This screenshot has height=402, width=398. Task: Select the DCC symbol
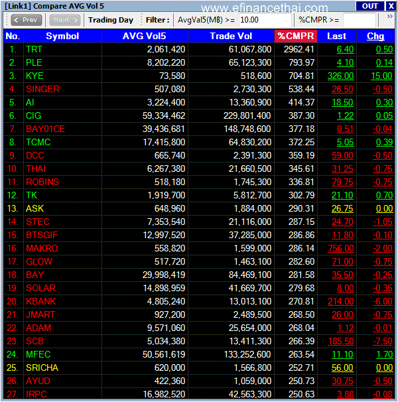point(35,156)
